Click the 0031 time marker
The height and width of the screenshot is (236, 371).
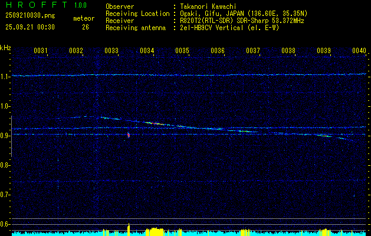pos(41,51)
